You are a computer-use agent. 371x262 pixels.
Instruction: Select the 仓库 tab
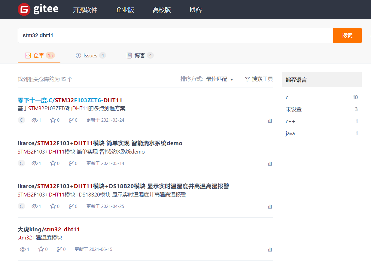pos(39,56)
